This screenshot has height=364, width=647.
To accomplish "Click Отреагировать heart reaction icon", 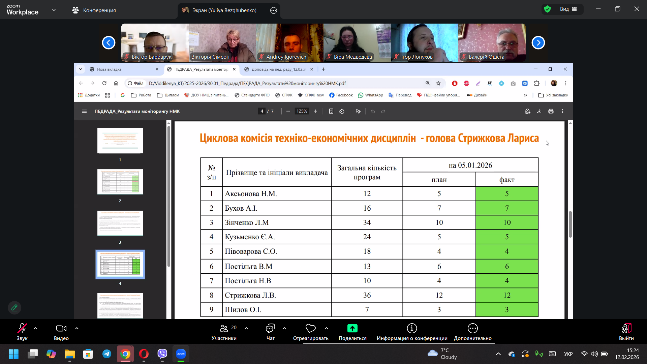I will [x=310, y=328].
